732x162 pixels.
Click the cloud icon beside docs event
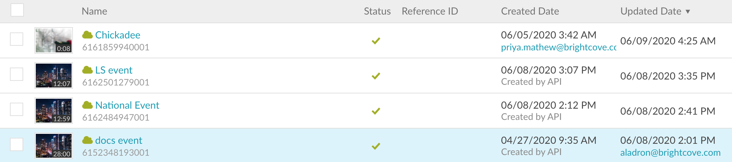point(87,140)
